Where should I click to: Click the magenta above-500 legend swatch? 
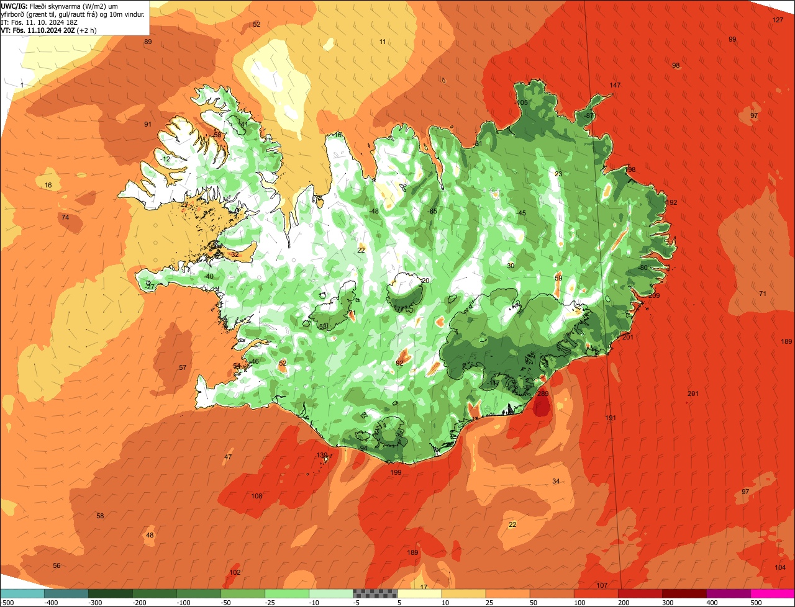click(773, 593)
